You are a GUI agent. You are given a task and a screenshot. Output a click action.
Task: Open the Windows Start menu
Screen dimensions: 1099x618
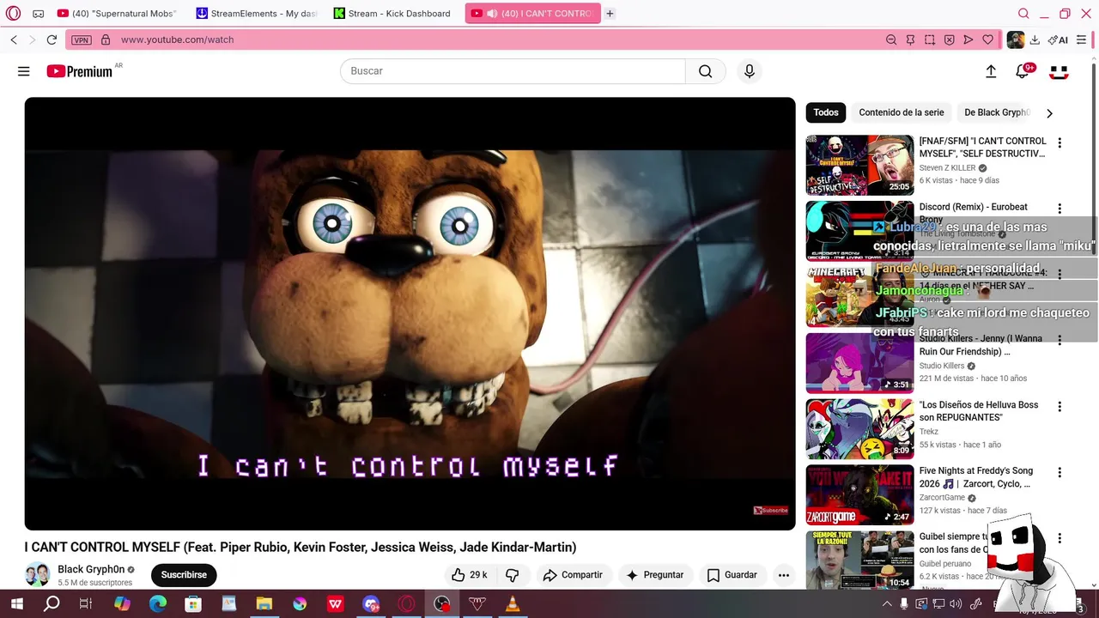pos(16,604)
